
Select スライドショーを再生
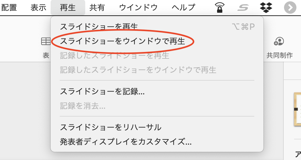coord(157,27)
